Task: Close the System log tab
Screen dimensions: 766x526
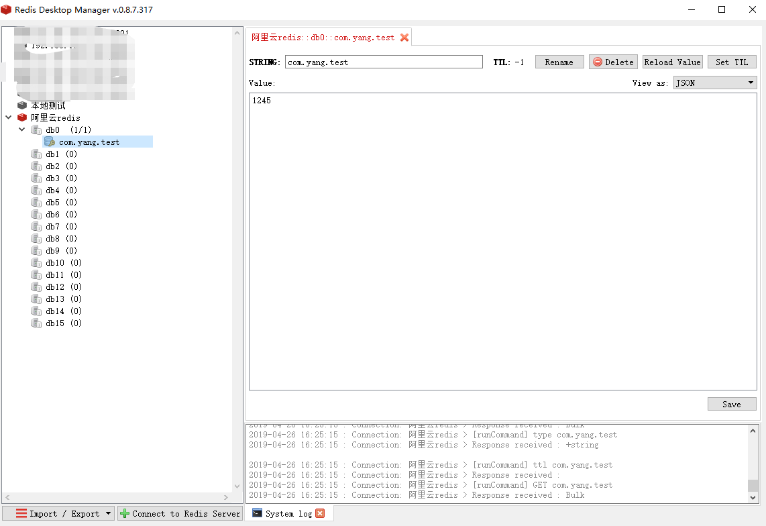Action: [320, 513]
